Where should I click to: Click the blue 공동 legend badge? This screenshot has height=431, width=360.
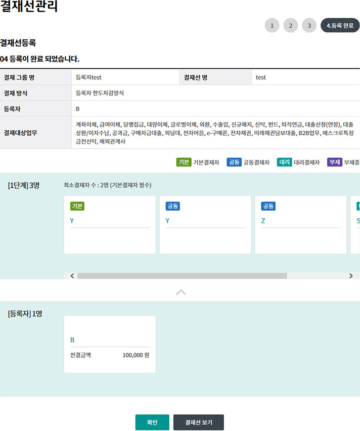point(234,162)
